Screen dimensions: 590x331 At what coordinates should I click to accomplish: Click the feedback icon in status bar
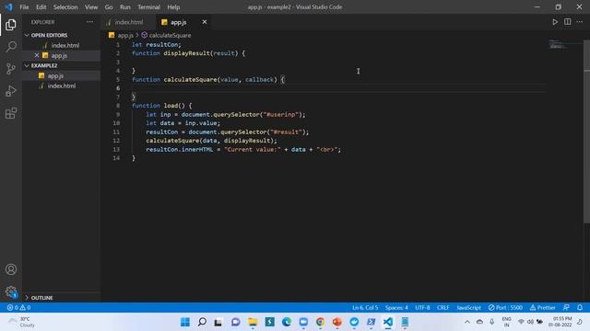tap(566, 307)
